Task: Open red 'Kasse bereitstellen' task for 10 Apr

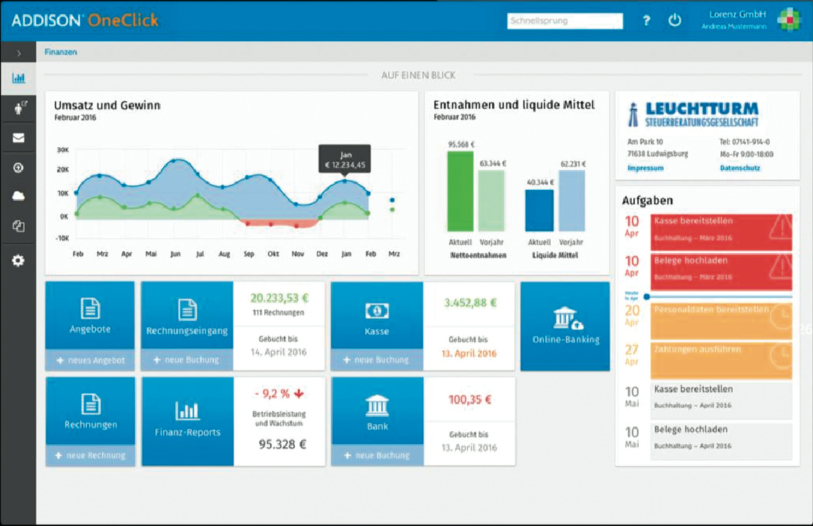Action: tap(721, 232)
